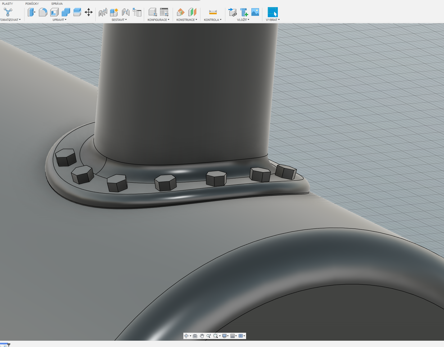The width and height of the screenshot is (444, 347).
Task: Open the Measure ruler tool
Action: pyautogui.click(x=213, y=12)
